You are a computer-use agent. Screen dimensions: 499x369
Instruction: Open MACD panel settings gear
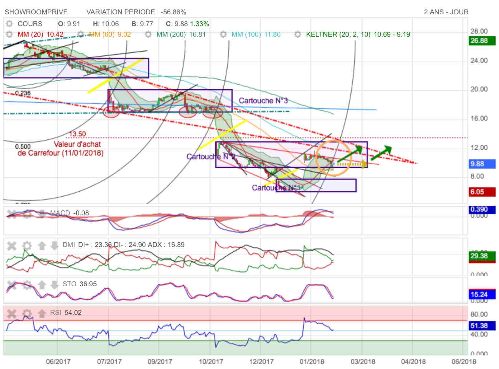tap(27, 213)
